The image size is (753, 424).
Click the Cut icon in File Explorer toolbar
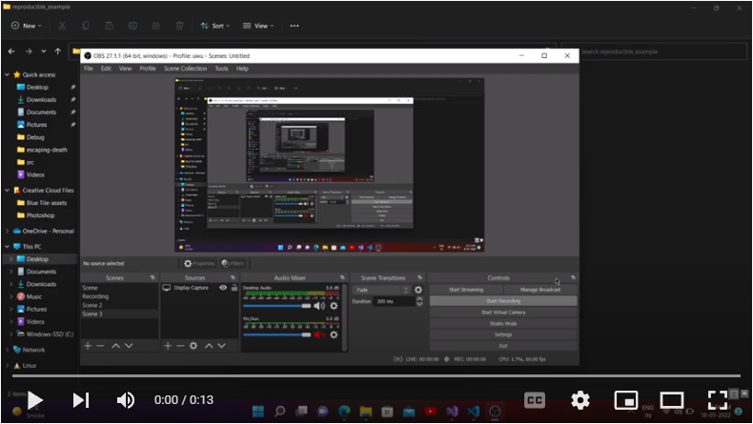coord(62,26)
